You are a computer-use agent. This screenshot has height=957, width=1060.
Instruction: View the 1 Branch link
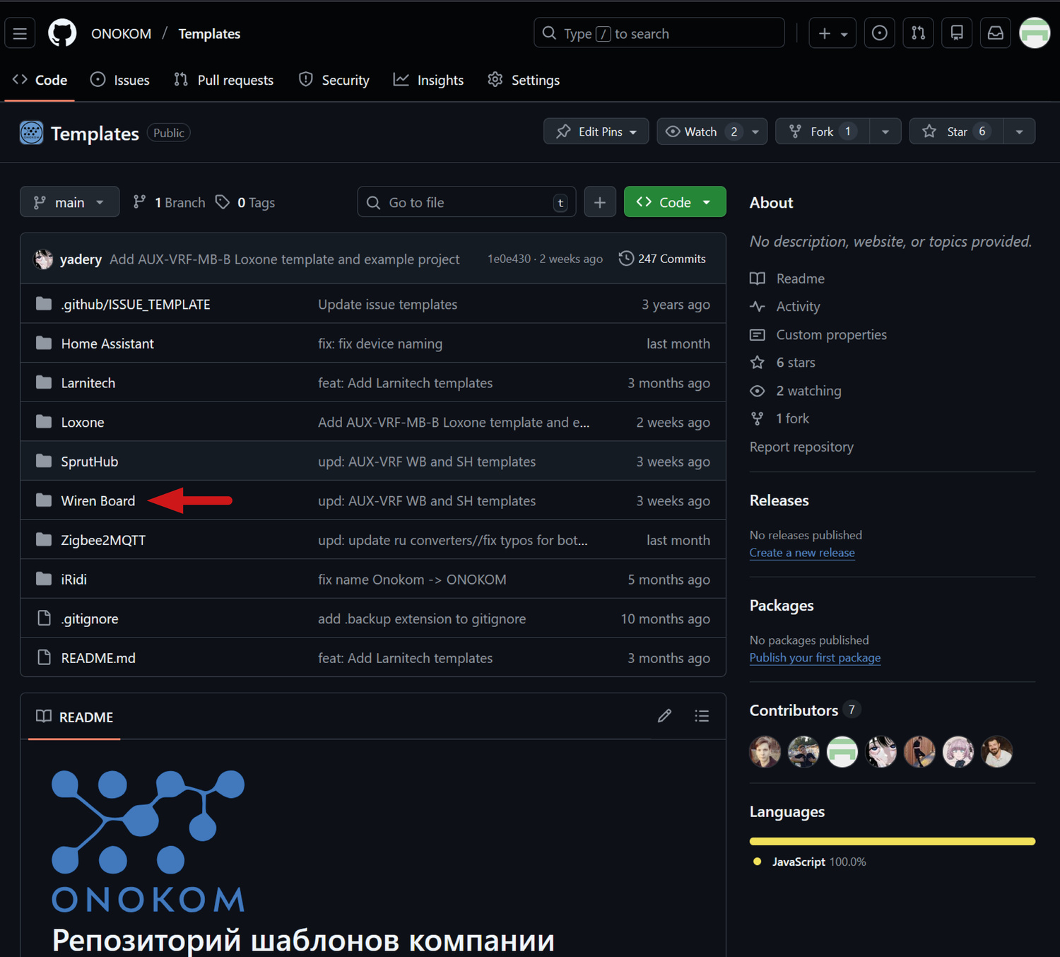coord(170,202)
